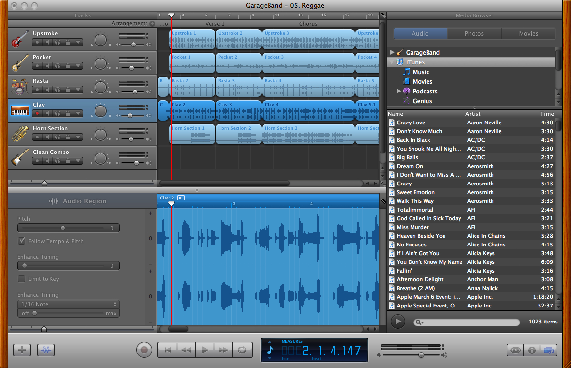
Task: Lock the Clav track
Action: point(68,113)
